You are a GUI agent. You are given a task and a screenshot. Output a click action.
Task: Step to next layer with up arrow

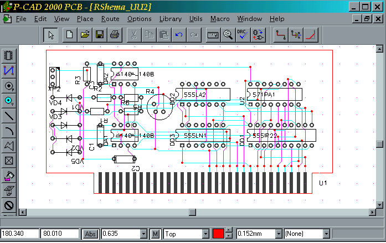pyautogui.click(x=229, y=231)
